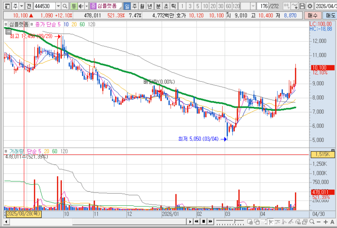
Task: Click the speaker sound icon
Action: click(81, 6)
